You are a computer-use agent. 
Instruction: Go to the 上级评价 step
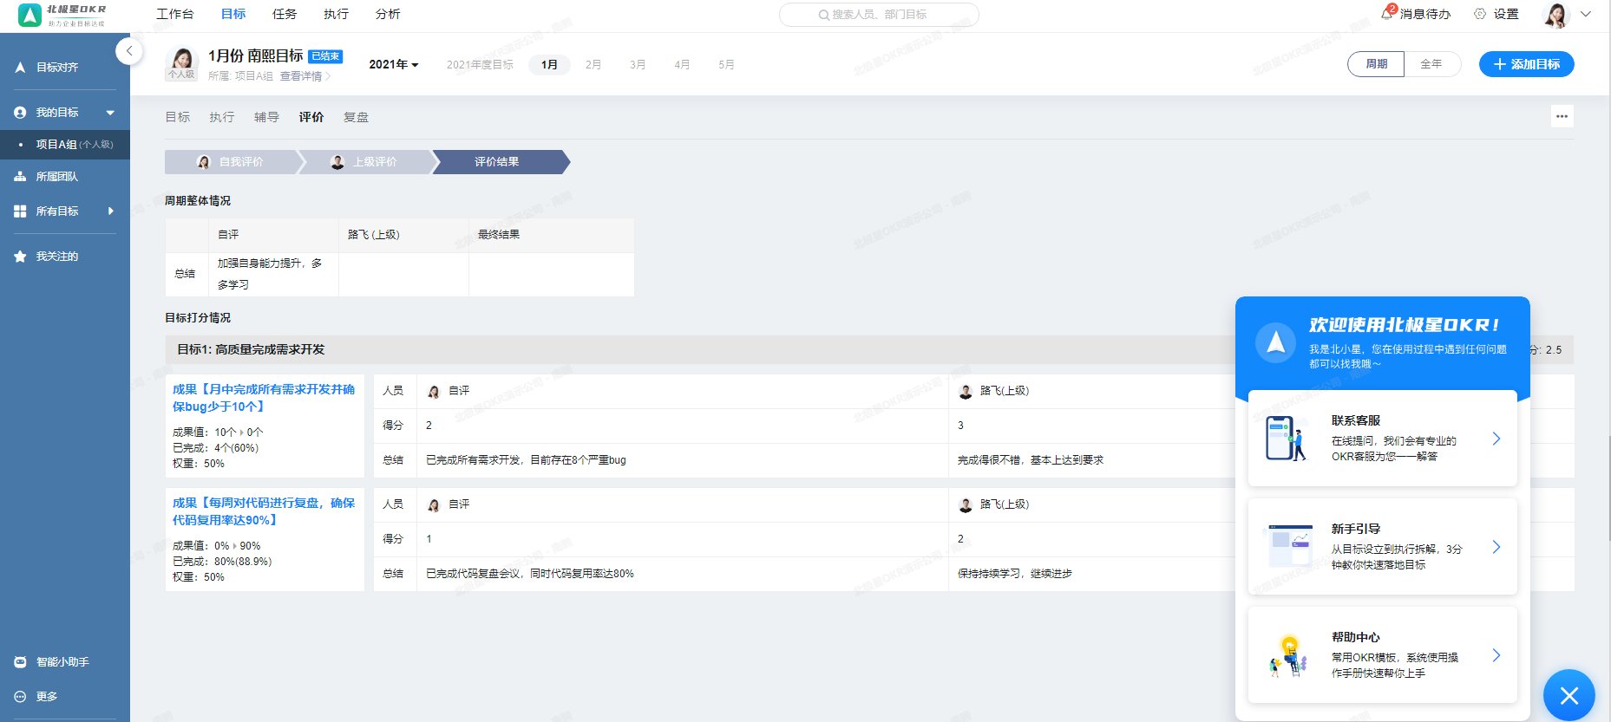click(365, 162)
